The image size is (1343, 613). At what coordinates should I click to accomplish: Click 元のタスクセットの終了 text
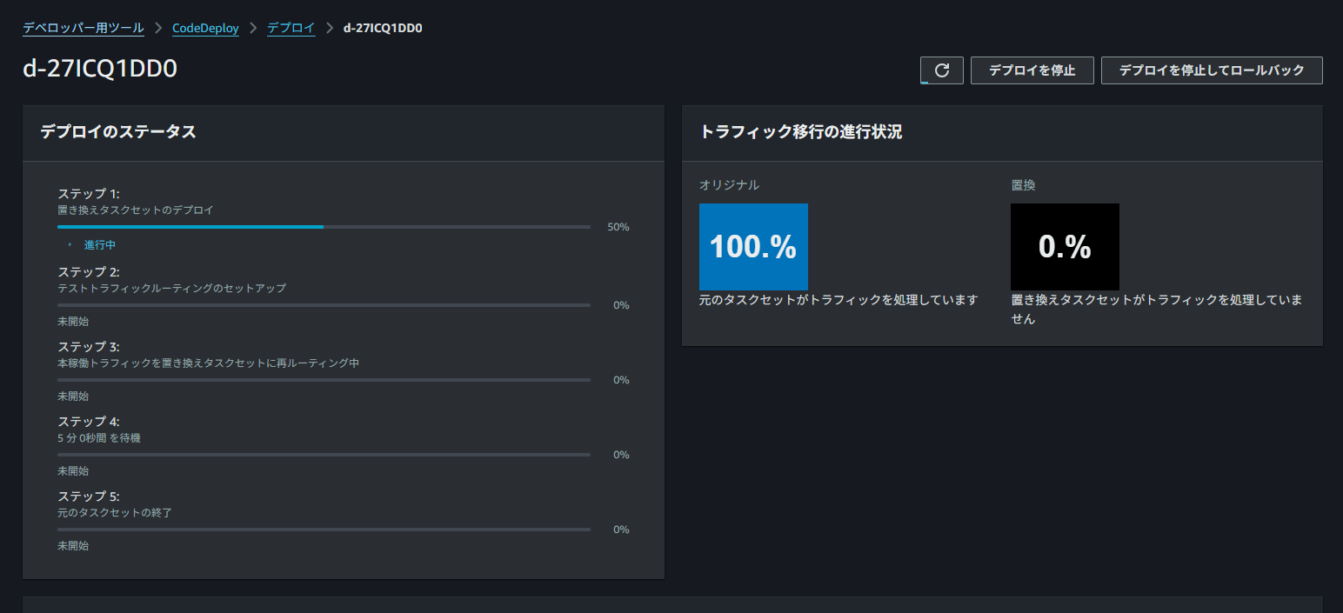115,512
